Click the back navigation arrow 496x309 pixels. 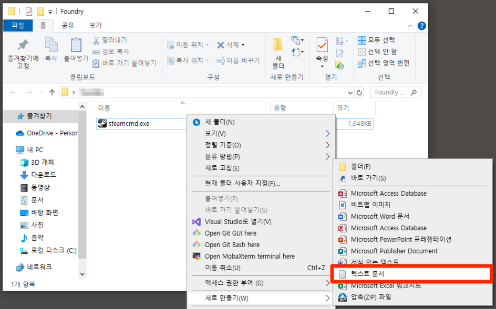click(13, 92)
